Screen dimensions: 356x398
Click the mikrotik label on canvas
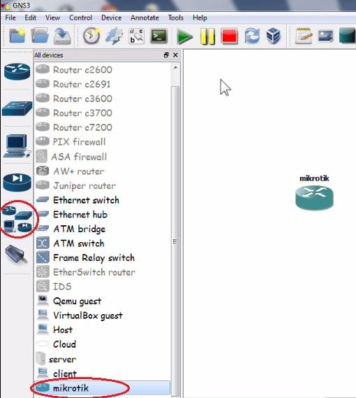coord(314,178)
